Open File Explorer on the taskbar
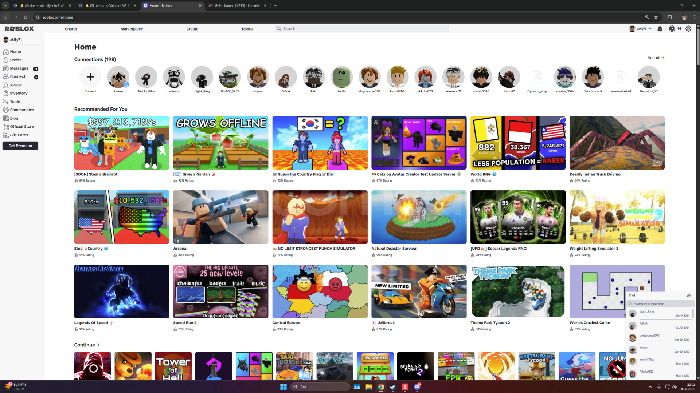The height and width of the screenshot is (393, 700). tap(369, 386)
